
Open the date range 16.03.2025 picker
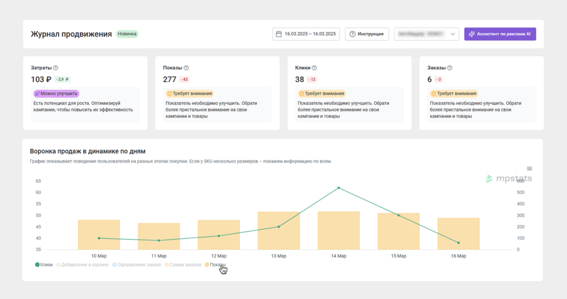(306, 34)
